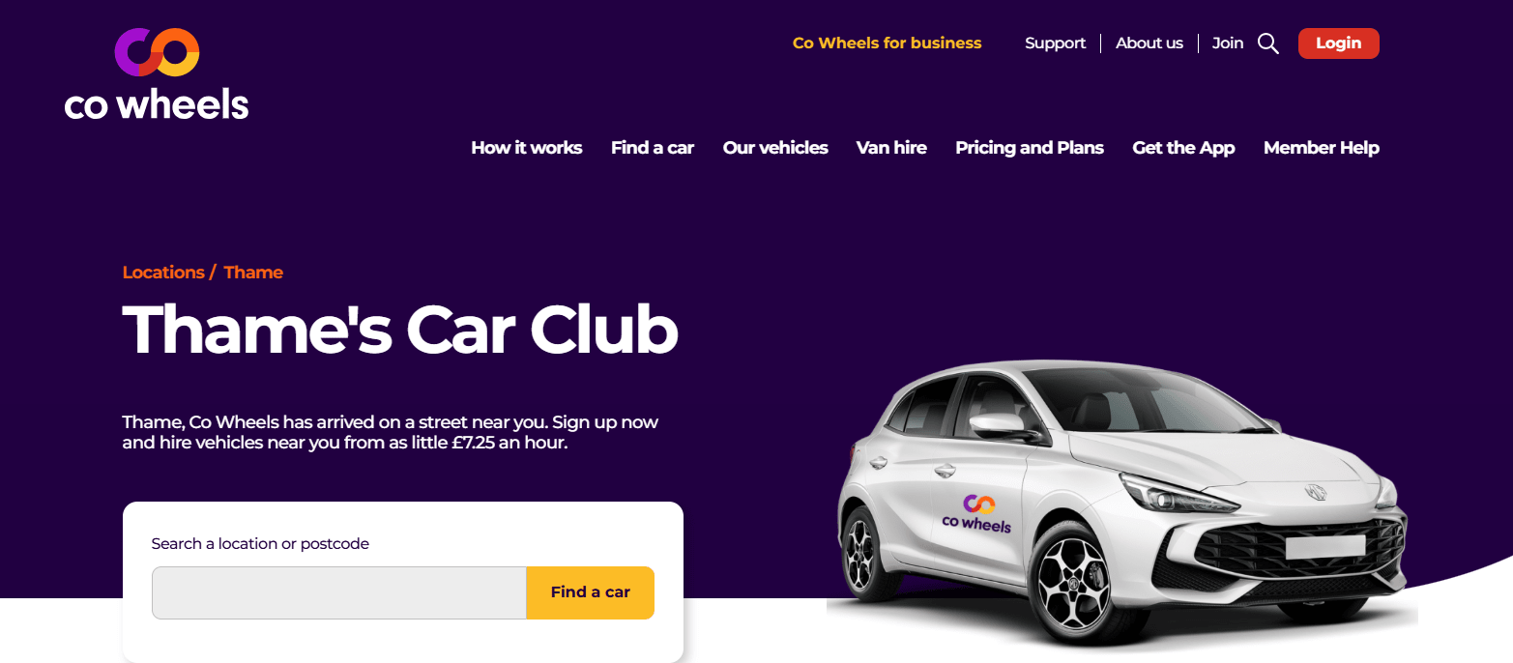
Task: Open the About us link
Action: pyautogui.click(x=1149, y=43)
